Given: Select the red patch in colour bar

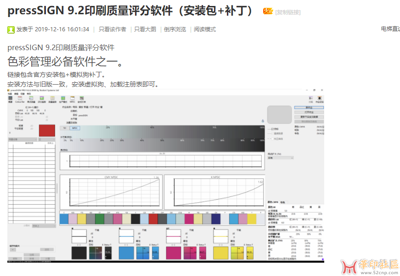Looking at the screenshot, I should [x=153, y=219].
